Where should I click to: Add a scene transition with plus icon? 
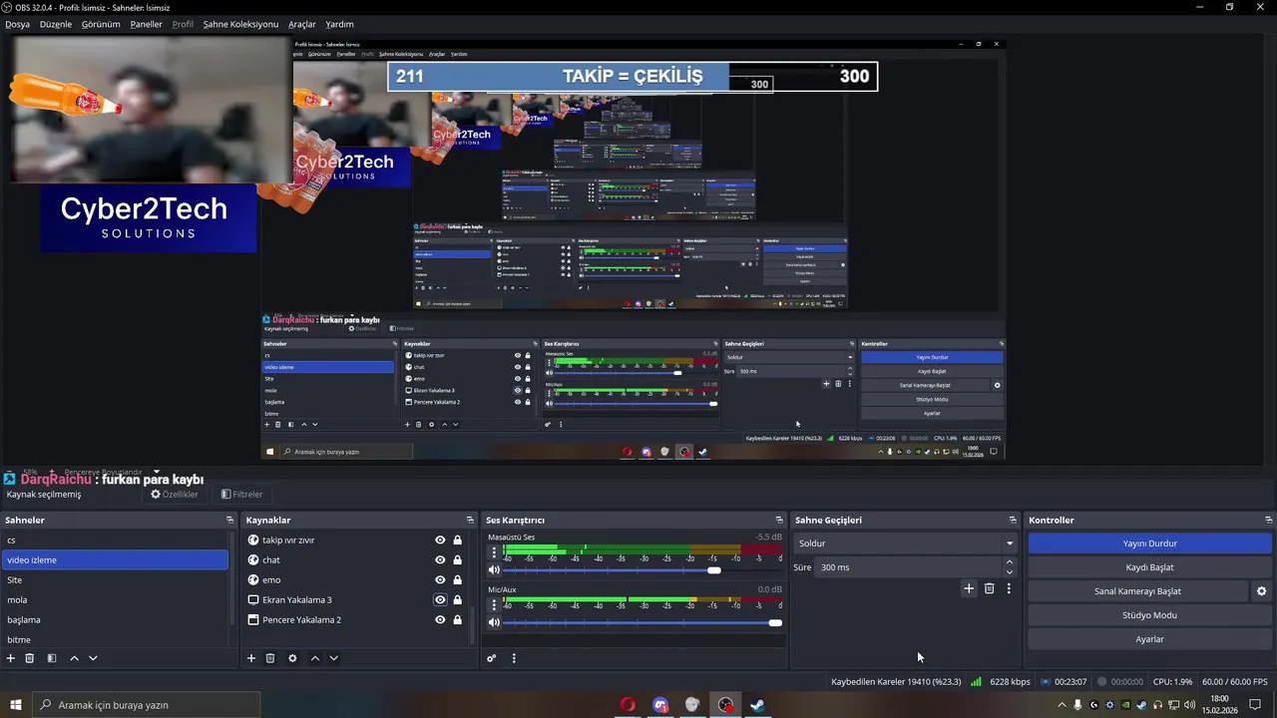[968, 588]
